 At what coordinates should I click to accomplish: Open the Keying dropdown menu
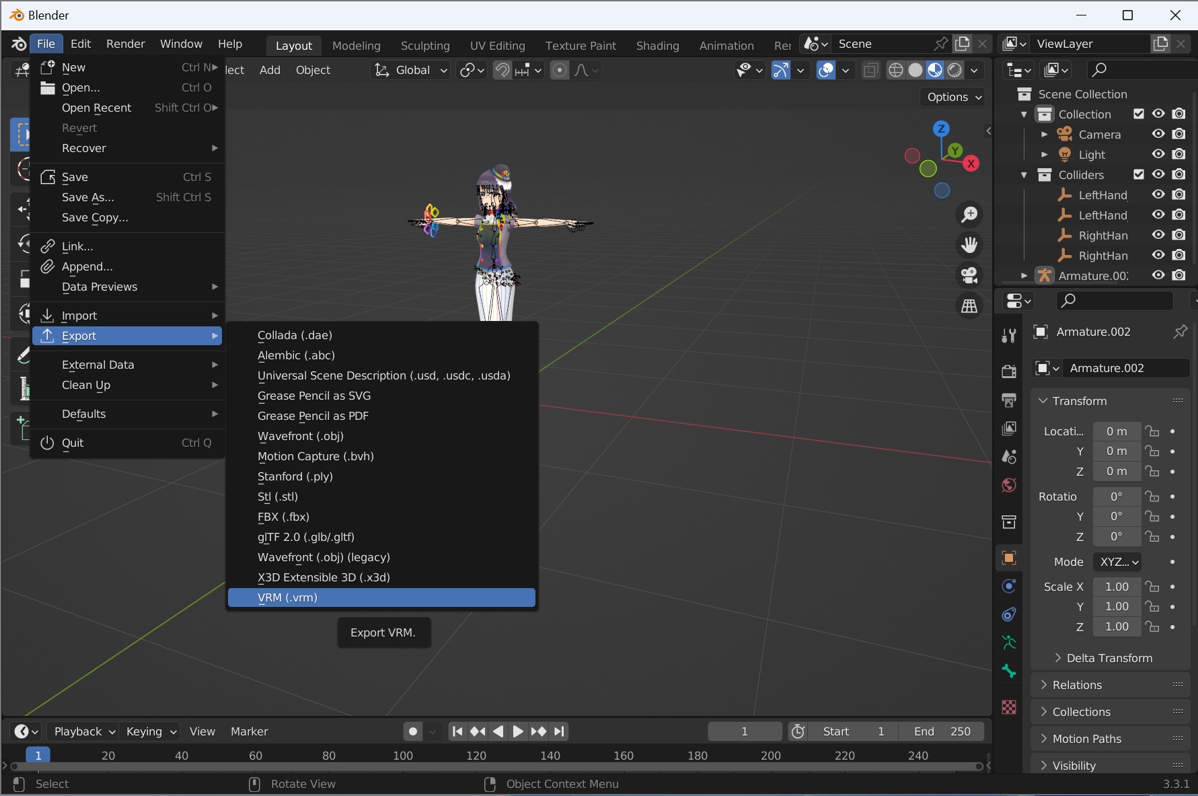coord(151,731)
